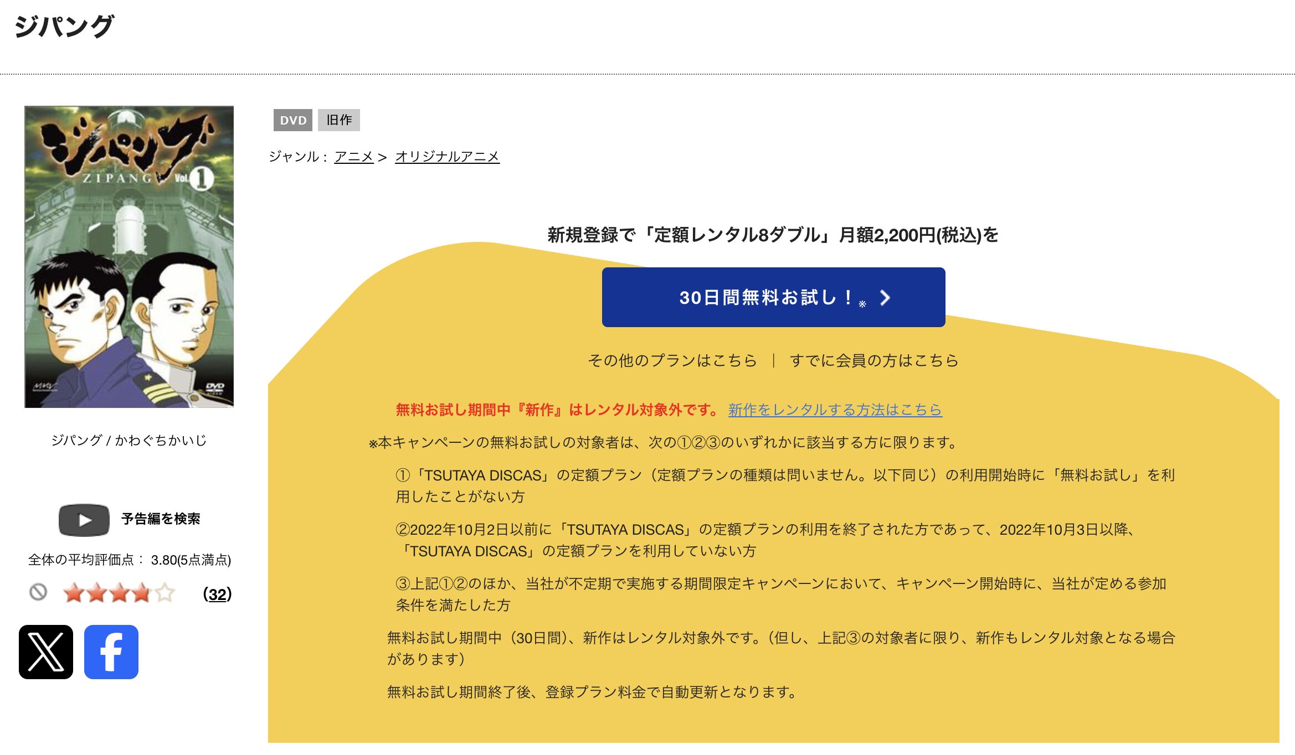
Task: Click the DVD format badge
Action: [x=293, y=120]
